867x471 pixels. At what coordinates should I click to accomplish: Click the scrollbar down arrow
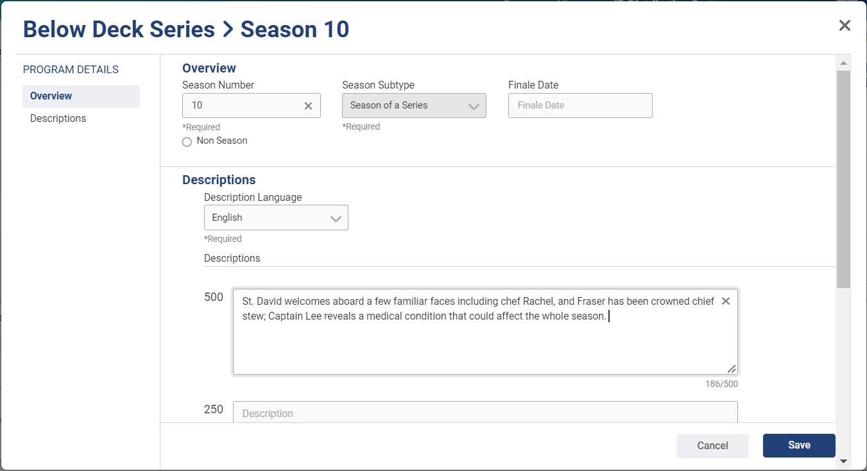point(843,461)
